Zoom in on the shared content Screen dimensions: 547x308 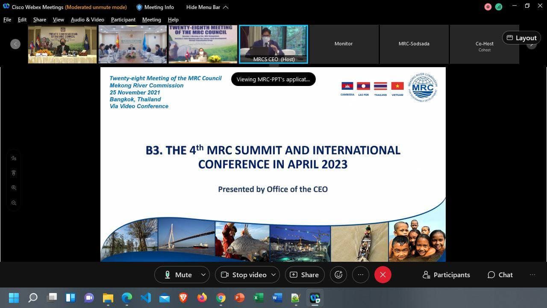tap(14, 187)
